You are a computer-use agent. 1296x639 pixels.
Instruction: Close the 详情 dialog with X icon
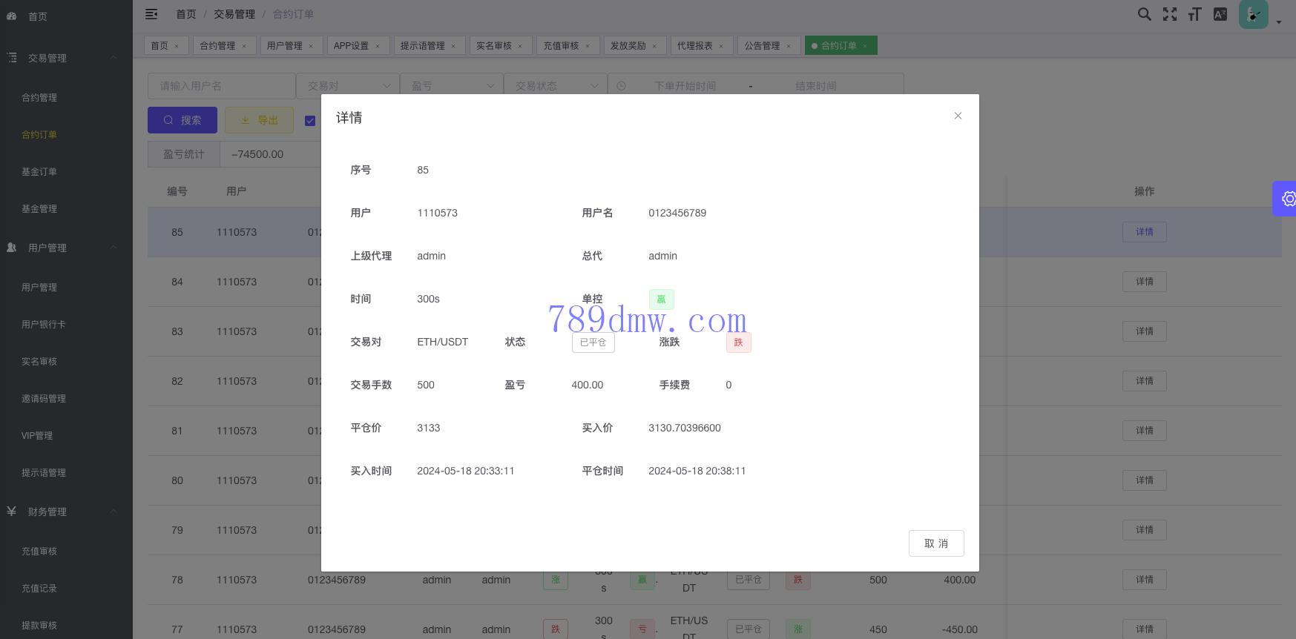pos(958,116)
